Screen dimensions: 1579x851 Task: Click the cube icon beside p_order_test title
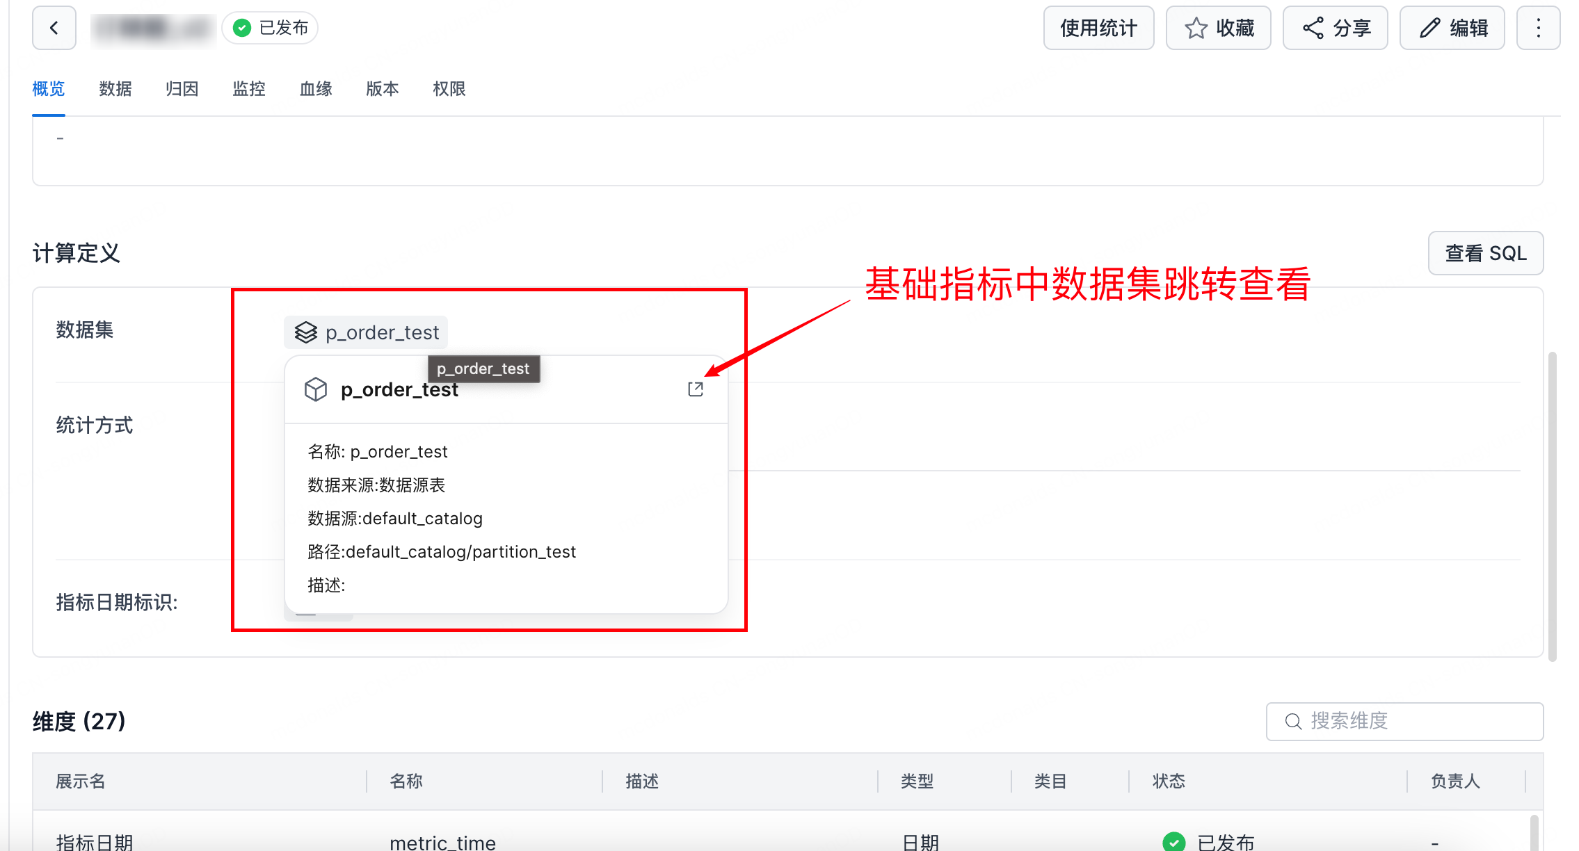coord(316,389)
